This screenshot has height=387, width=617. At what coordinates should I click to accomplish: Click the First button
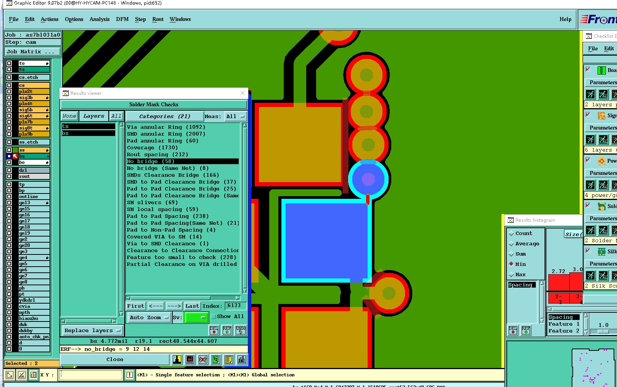[x=136, y=306]
